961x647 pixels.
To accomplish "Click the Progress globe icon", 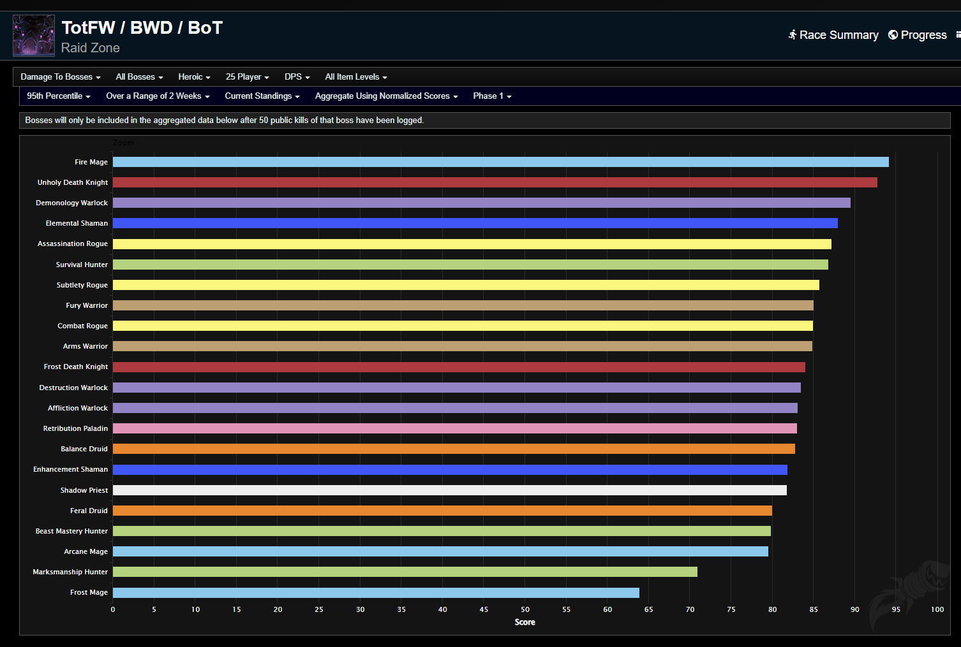I will [x=893, y=34].
